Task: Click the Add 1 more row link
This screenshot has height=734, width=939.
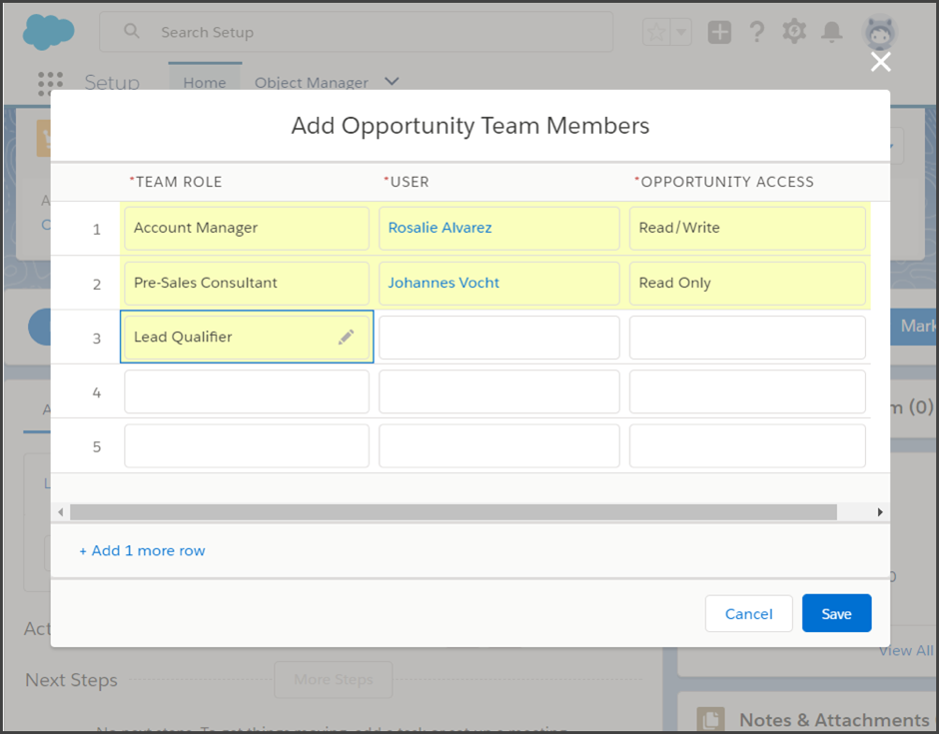Action: pyautogui.click(x=142, y=551)
